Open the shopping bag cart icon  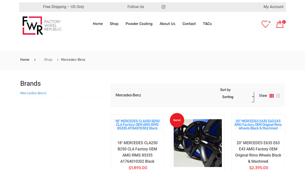(x=280, y=24)
